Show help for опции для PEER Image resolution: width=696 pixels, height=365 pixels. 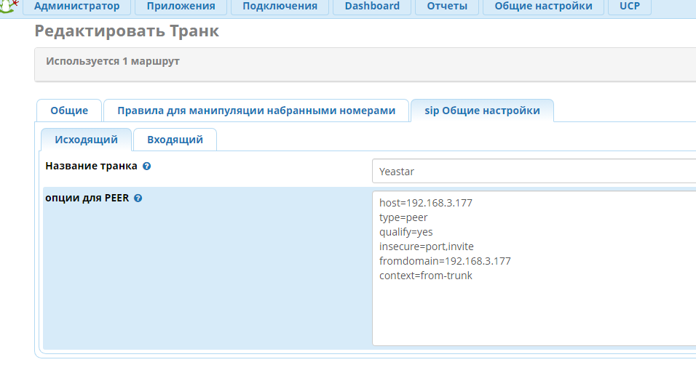point(138,198)
